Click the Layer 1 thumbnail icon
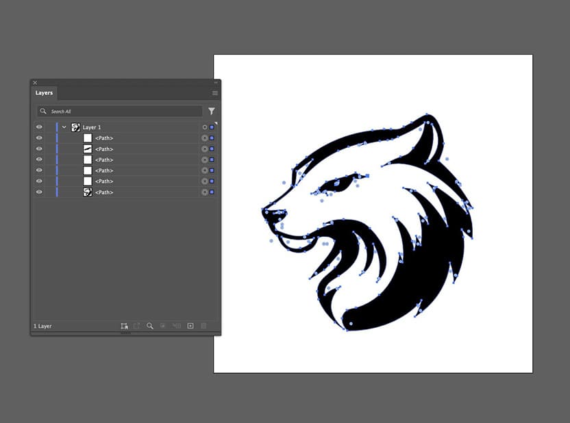570x423 pixels. coord(75,127)
